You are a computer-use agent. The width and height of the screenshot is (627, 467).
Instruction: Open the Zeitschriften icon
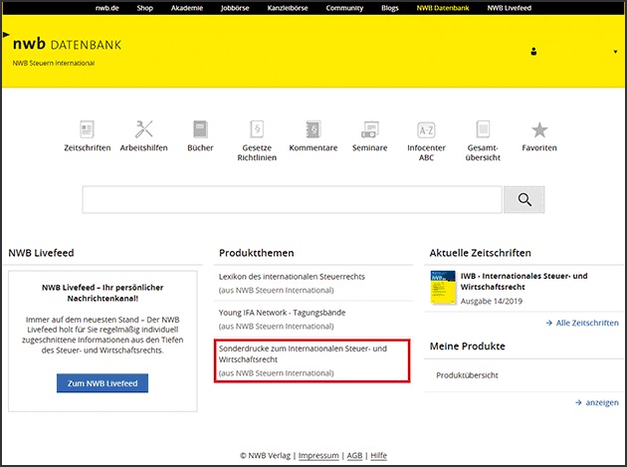(x=87, y=129)
